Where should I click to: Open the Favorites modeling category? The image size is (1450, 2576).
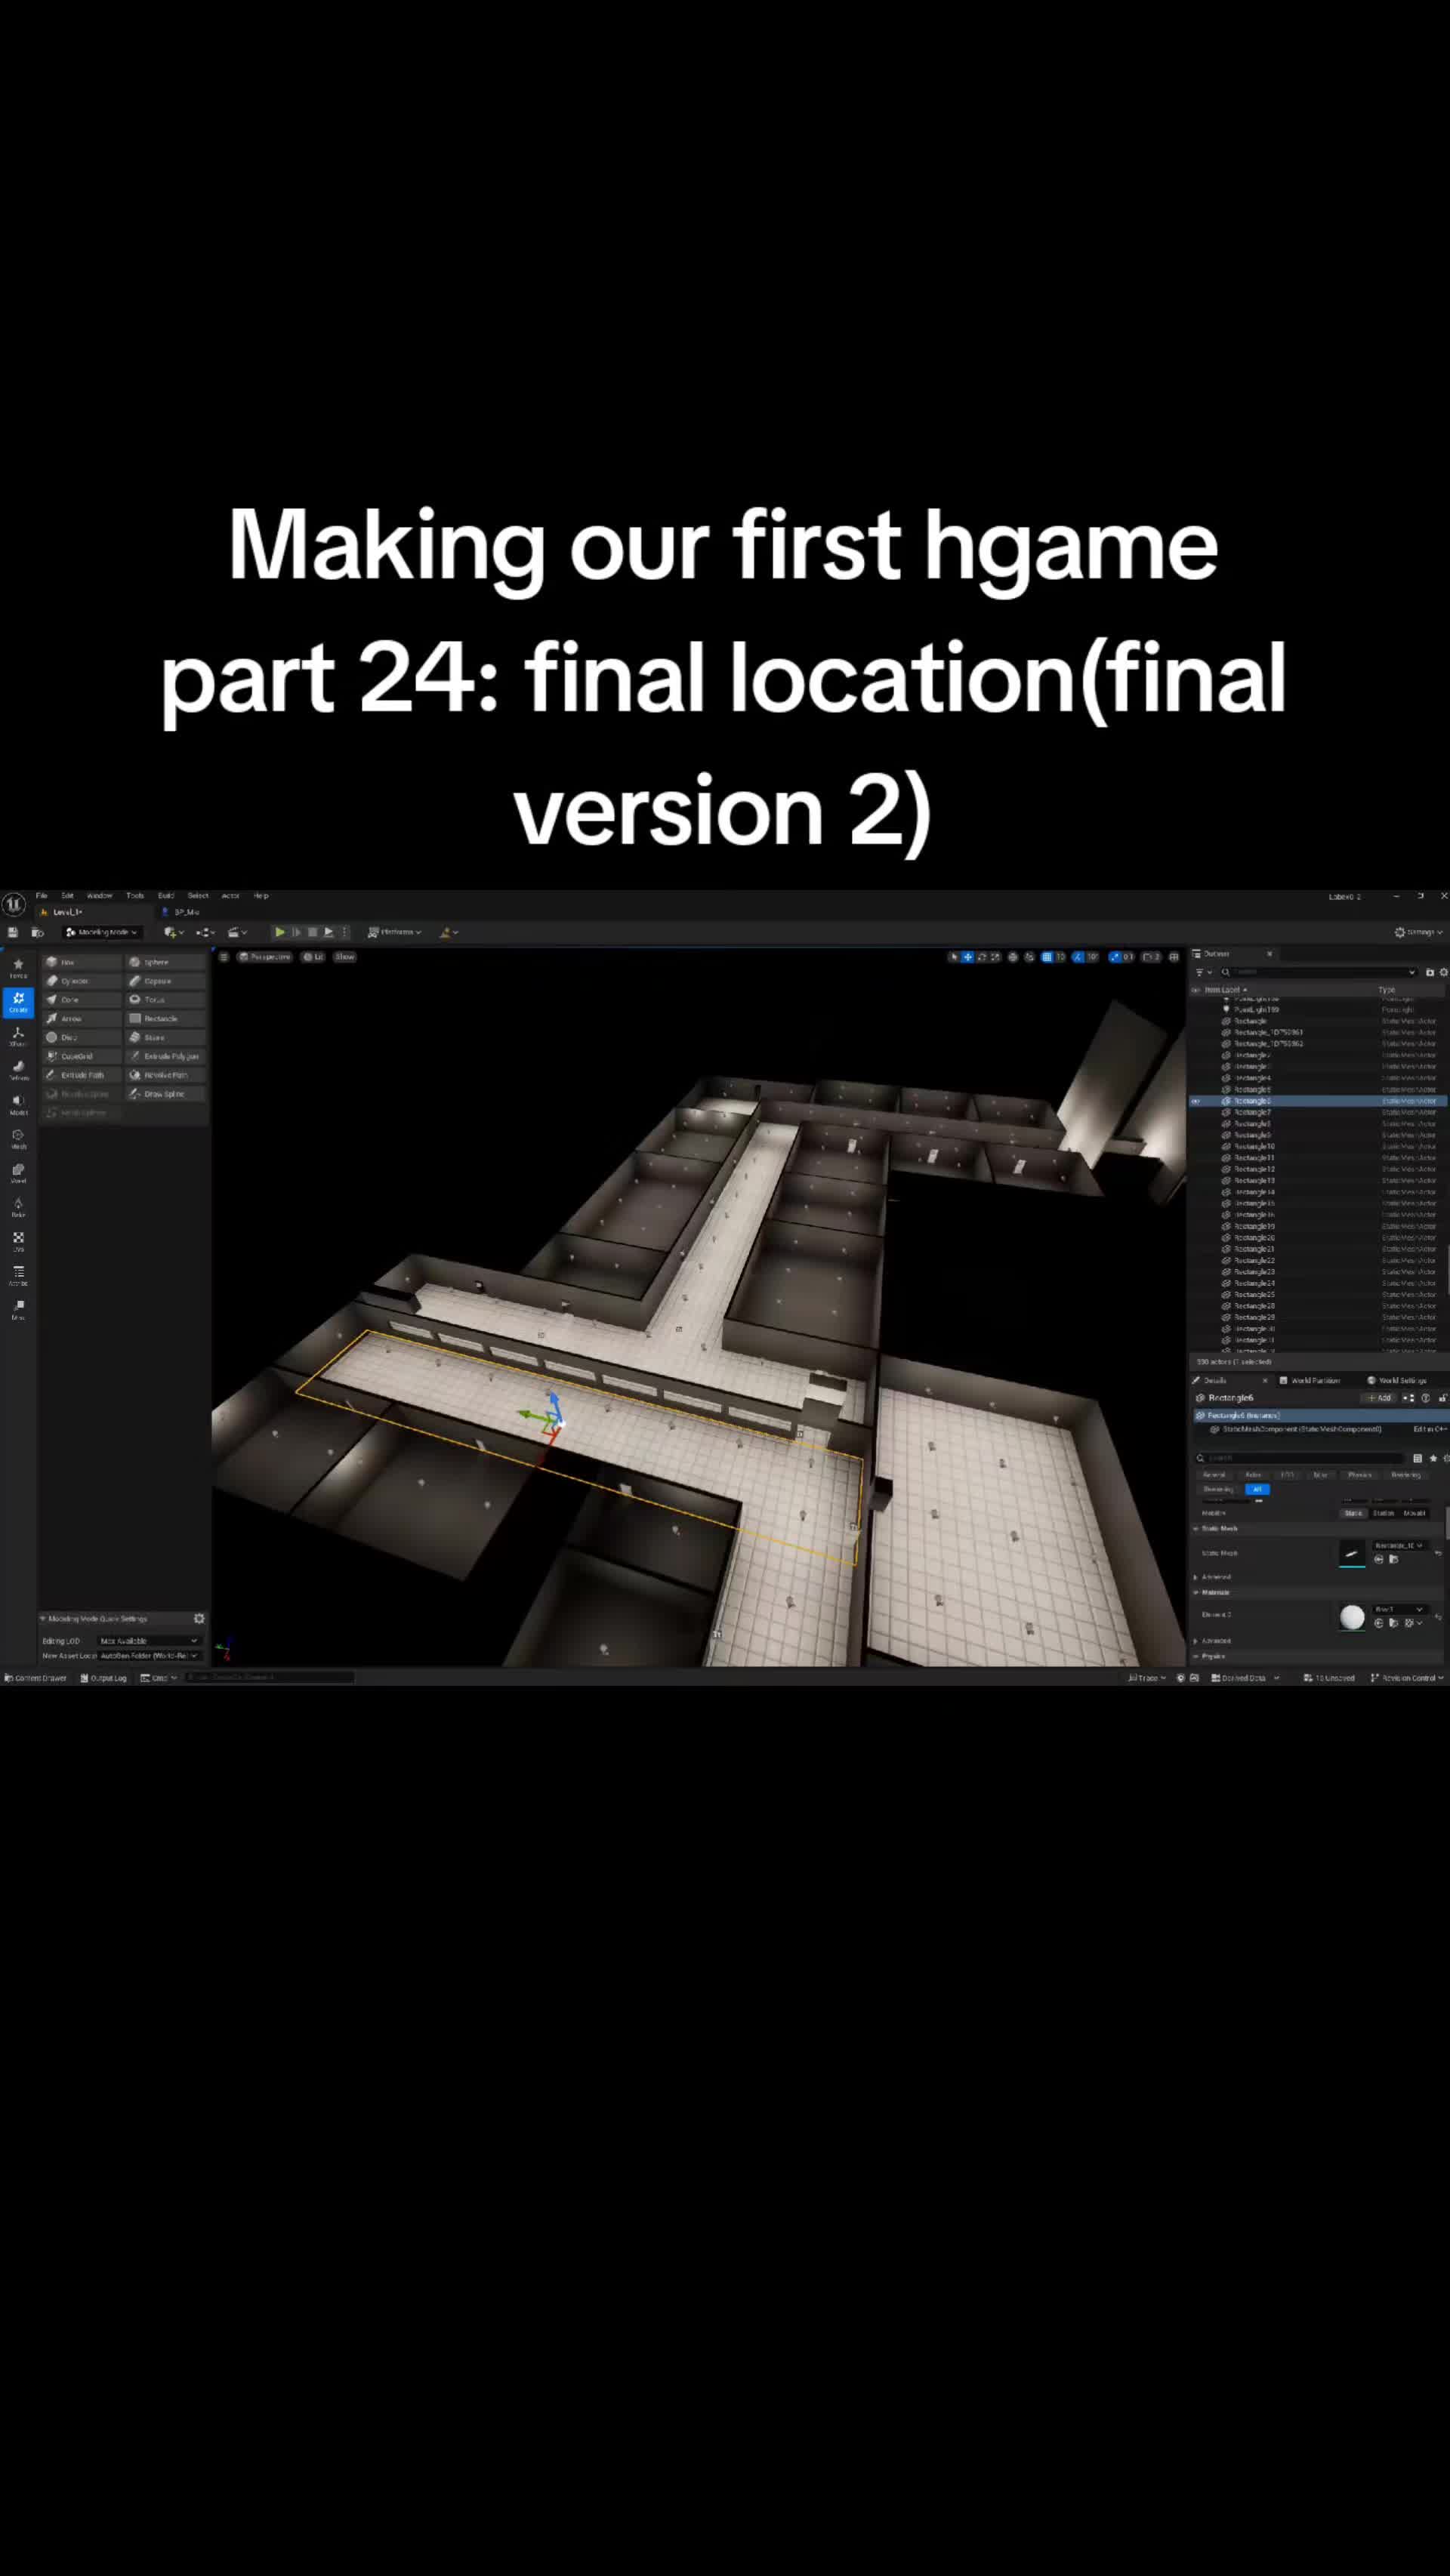(x=18, y=967)
